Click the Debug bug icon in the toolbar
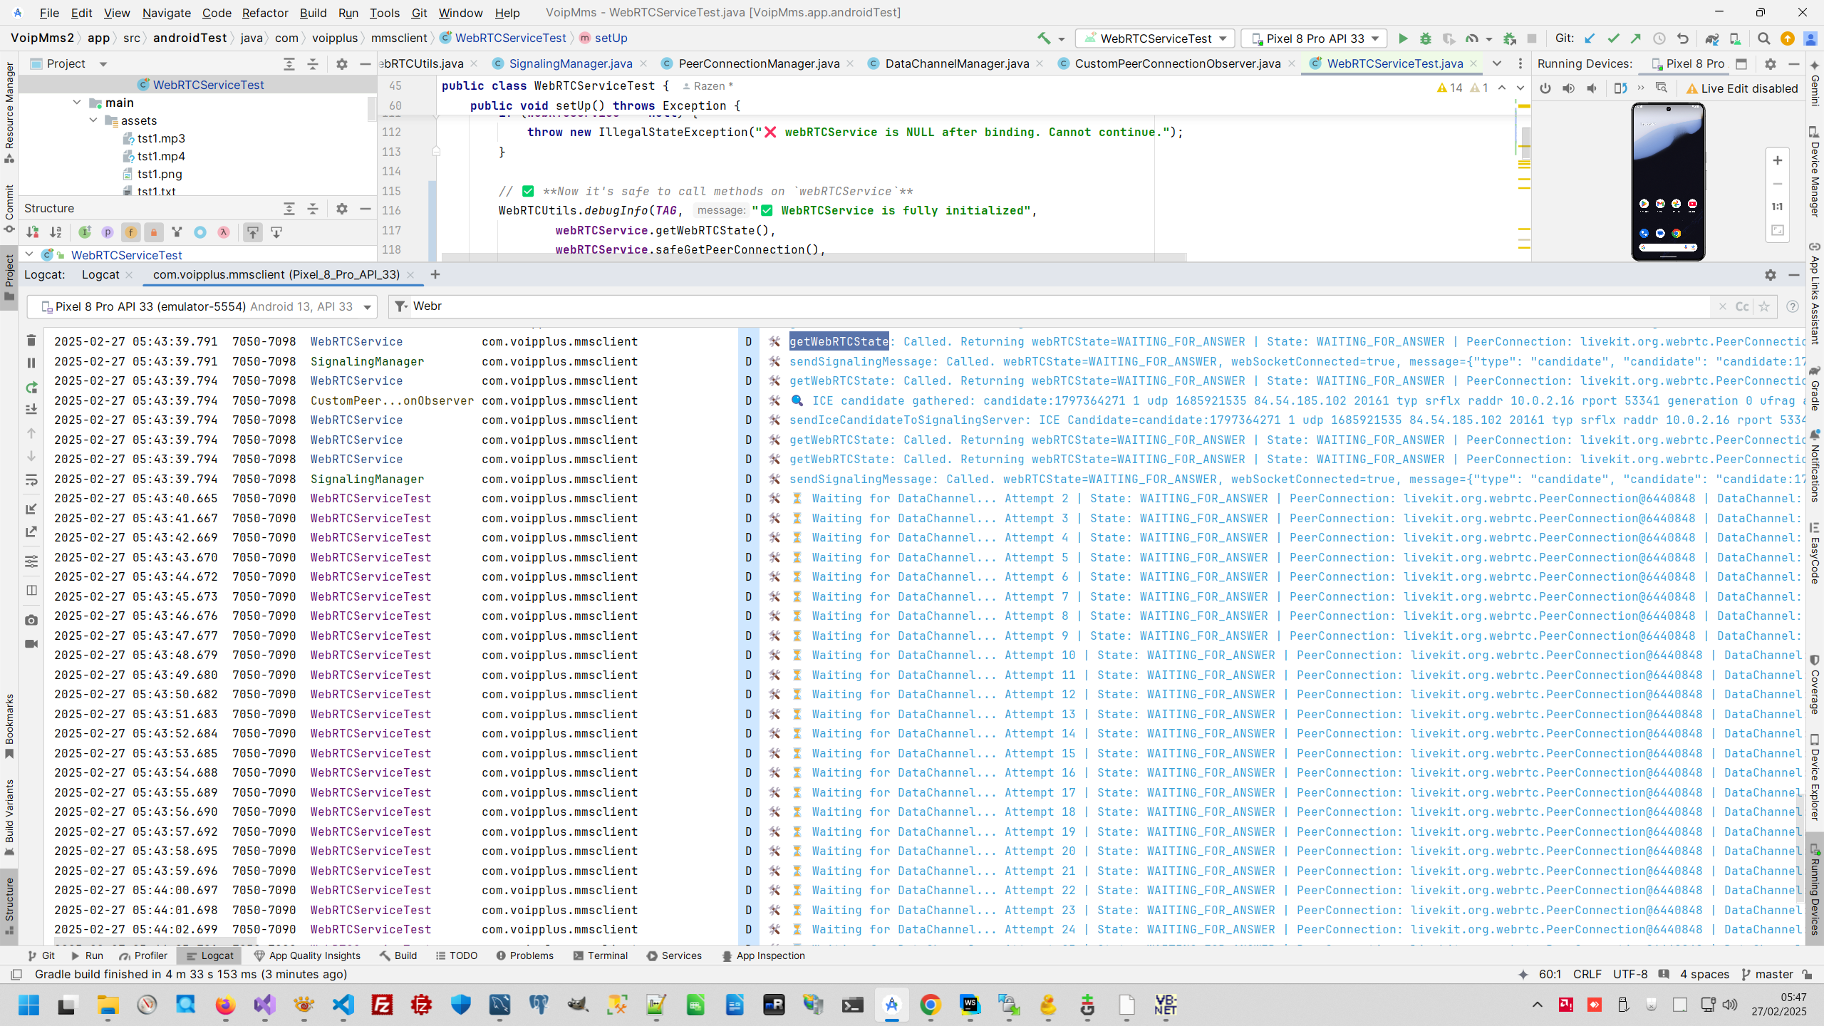1824x1026 pixels. 1425,38
